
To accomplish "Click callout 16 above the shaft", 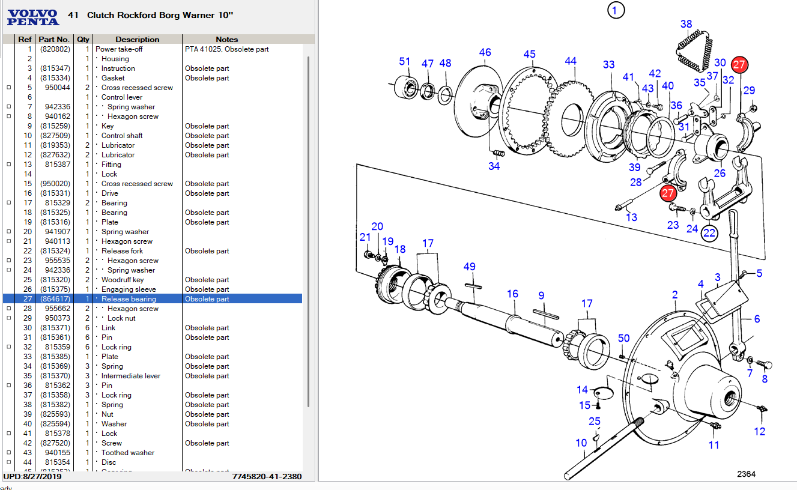I will point(512,294).
